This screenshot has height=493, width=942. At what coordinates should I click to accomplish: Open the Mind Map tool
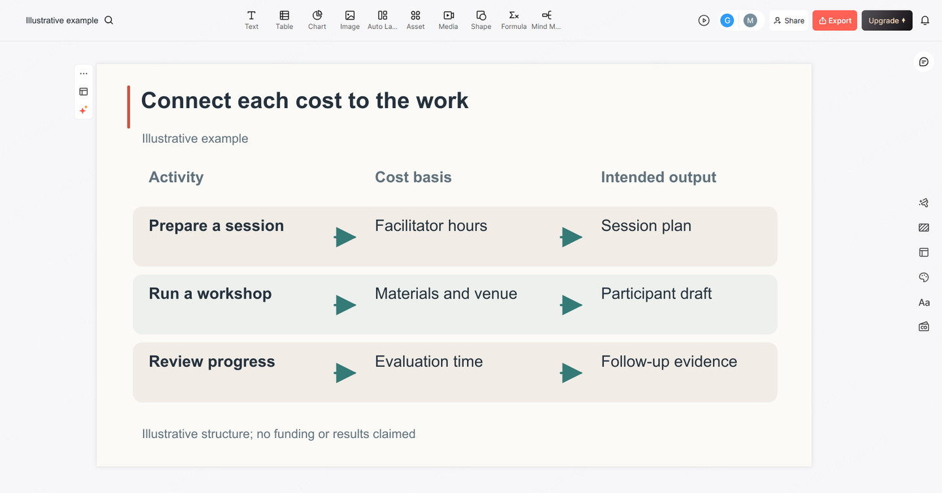pyautogui.click(x=546, y=20)
